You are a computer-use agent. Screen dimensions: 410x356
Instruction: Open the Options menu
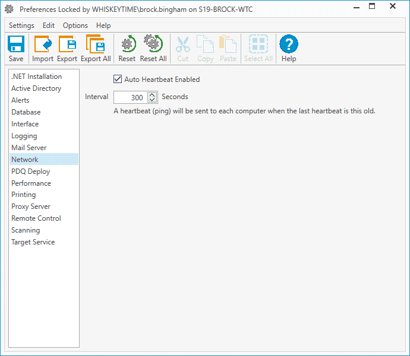click(75, 26)
